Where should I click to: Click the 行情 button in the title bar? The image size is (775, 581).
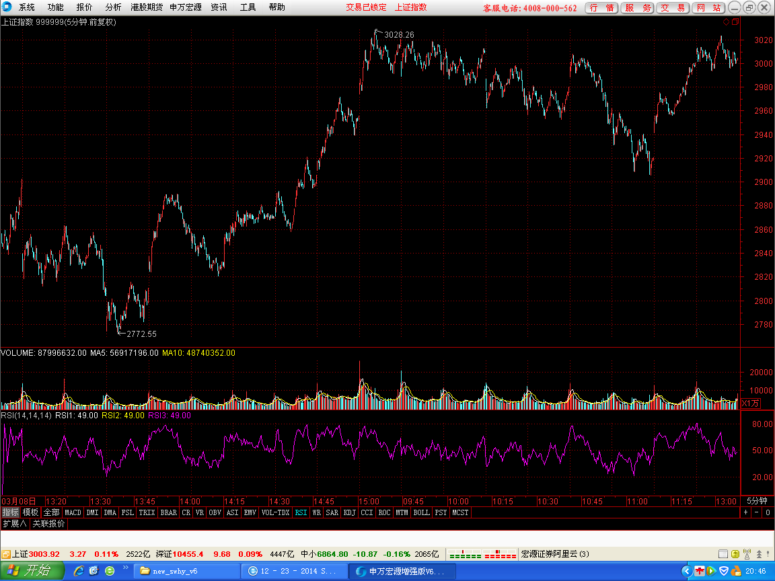click(601, 8)
